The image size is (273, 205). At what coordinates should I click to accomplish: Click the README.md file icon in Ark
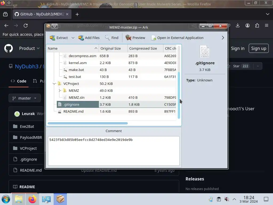[59, 111]
